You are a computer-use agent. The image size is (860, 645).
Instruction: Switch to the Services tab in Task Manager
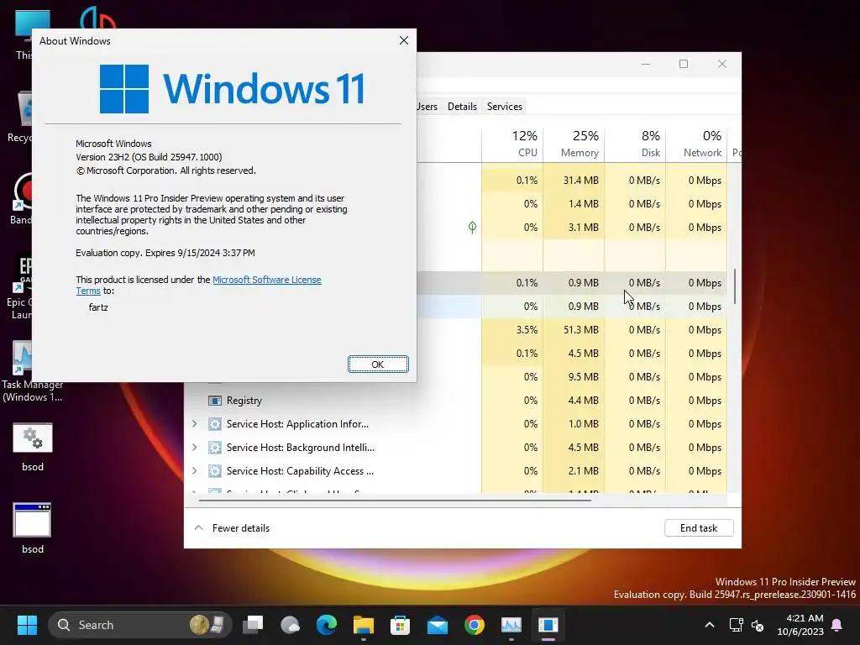504,107
